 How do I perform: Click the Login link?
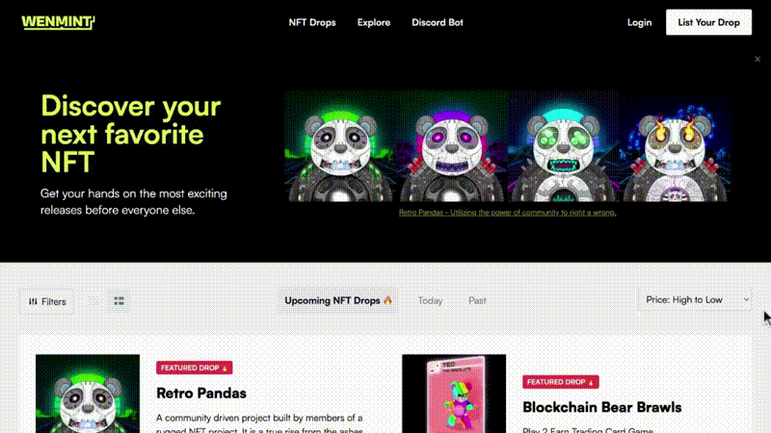639,22
